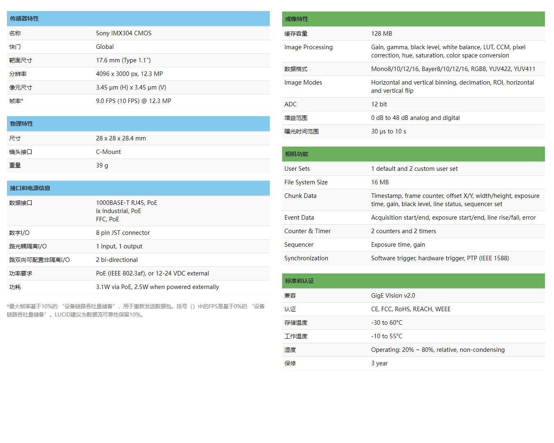This screenshot has height=443, width=554.
Task: Select the GigE Vision v2.0 value
Action: pos(393,296)
